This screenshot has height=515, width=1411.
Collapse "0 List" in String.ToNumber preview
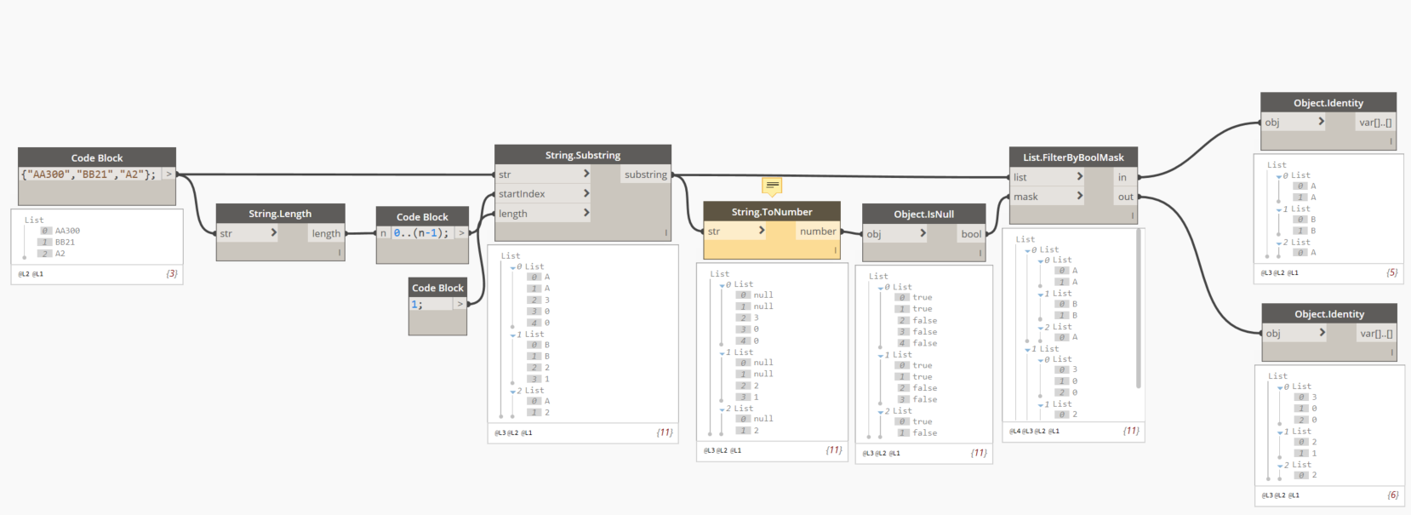click(723, 285)
